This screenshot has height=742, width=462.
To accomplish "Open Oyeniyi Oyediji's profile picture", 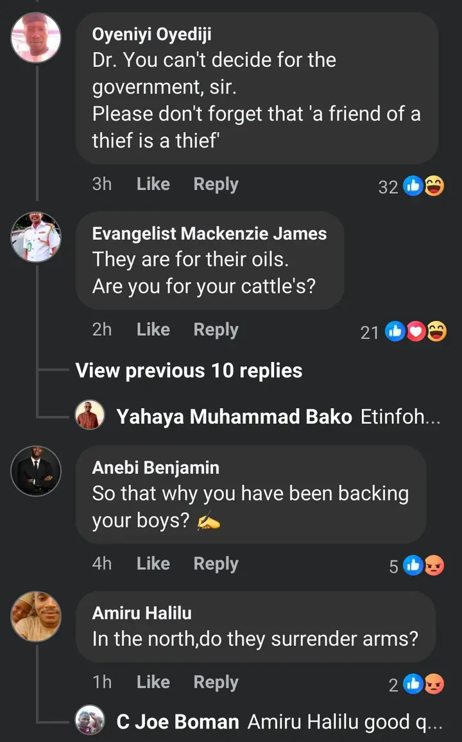I will tap(36, 37).
